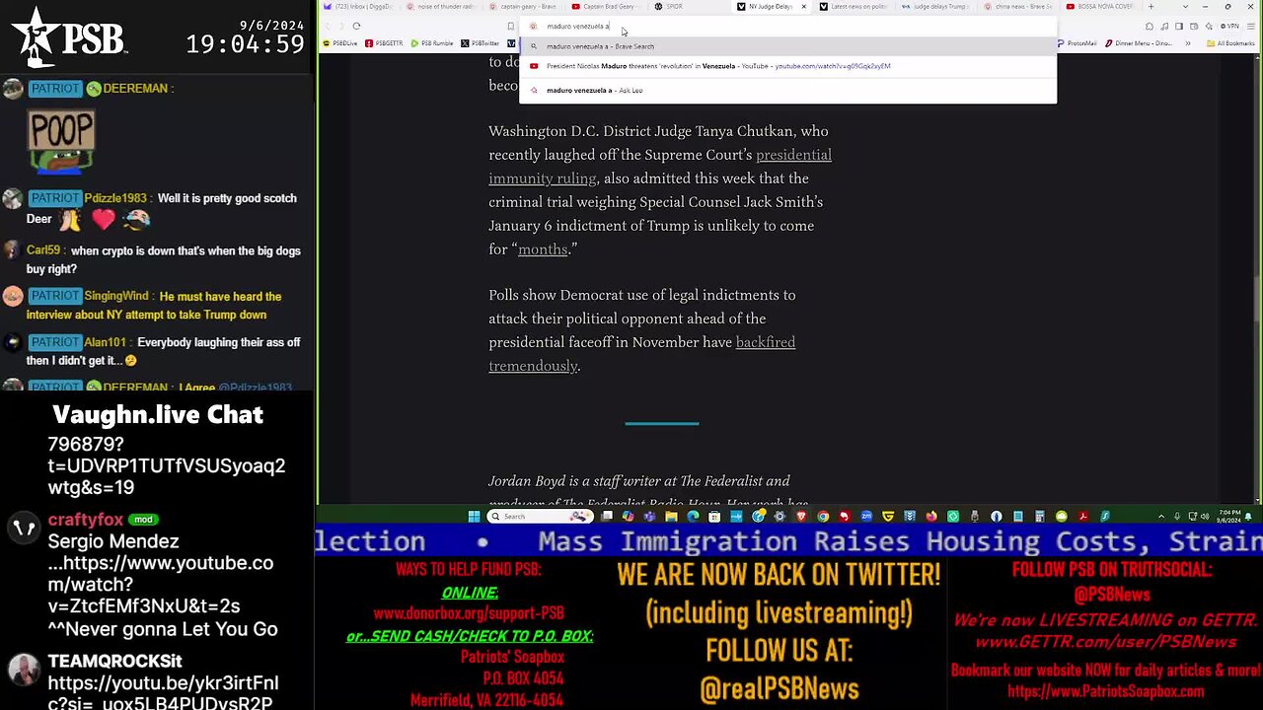Click the Pdizzle1983 username in chat

tap(115, 198)
